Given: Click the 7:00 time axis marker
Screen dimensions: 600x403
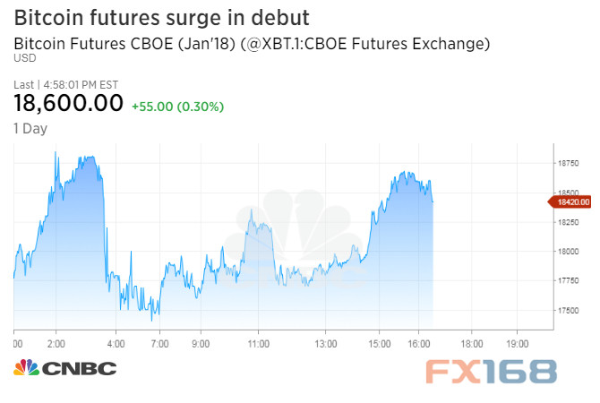Looking at the screenshot, I should pos(159,344).
